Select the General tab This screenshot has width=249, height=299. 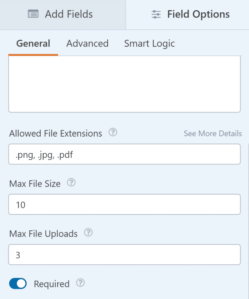[x=33, y=43]
